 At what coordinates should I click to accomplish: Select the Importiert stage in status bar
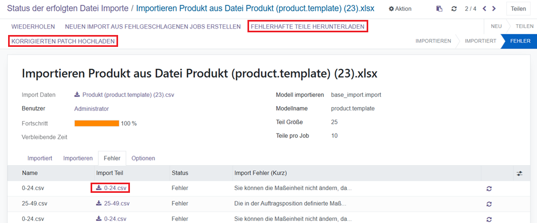point(480,41)
